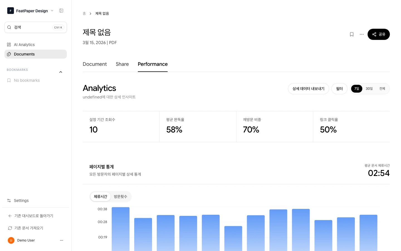Viewport: 401px width, 251px height.
Task: Select the 30일 time range
Action: (369, 88)
